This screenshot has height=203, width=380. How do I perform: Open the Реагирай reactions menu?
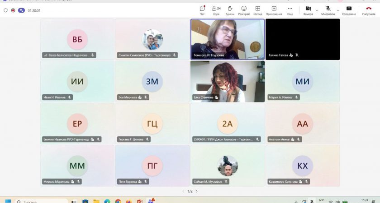click(244, 10)
